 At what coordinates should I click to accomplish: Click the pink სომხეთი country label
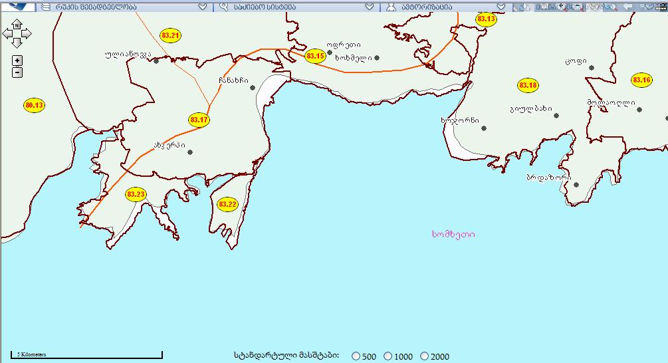(453, 234)
